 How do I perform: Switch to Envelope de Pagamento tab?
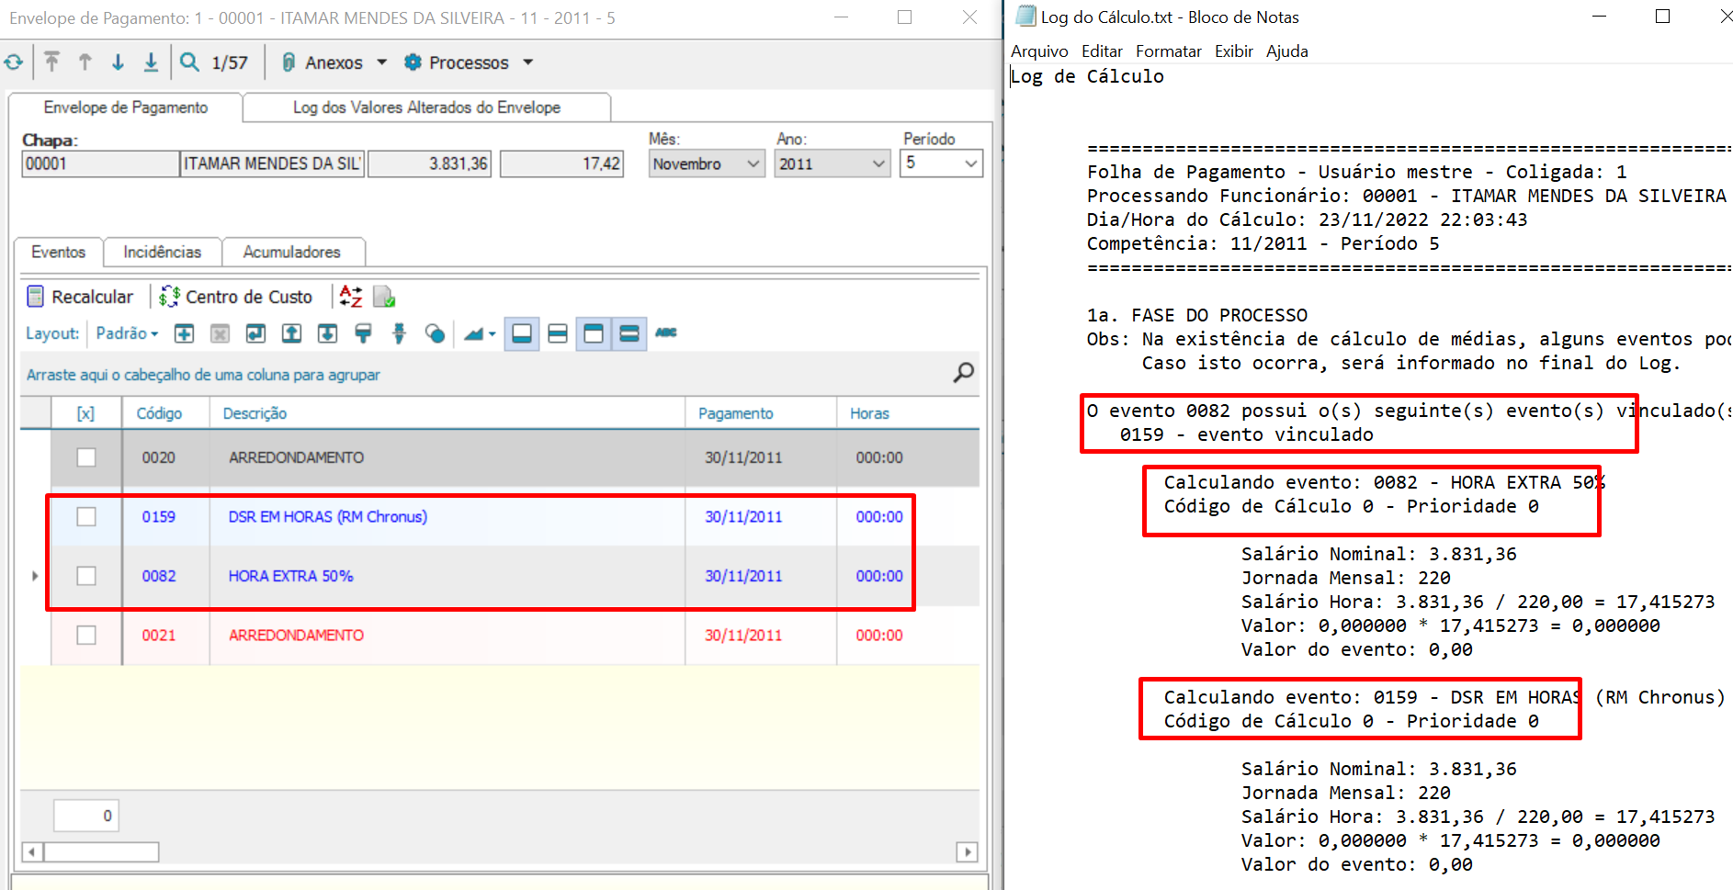[x=126, y=107]
